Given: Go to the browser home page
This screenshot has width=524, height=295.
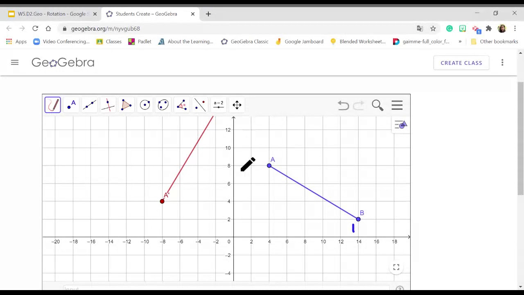Looking at the screenshot, I should pyautogui.click(x=48, y=29).
